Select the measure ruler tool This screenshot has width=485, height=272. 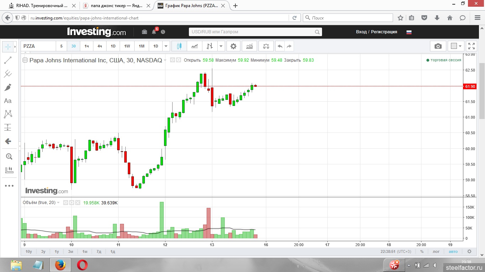pyautogui.click(x=9, y=170)
